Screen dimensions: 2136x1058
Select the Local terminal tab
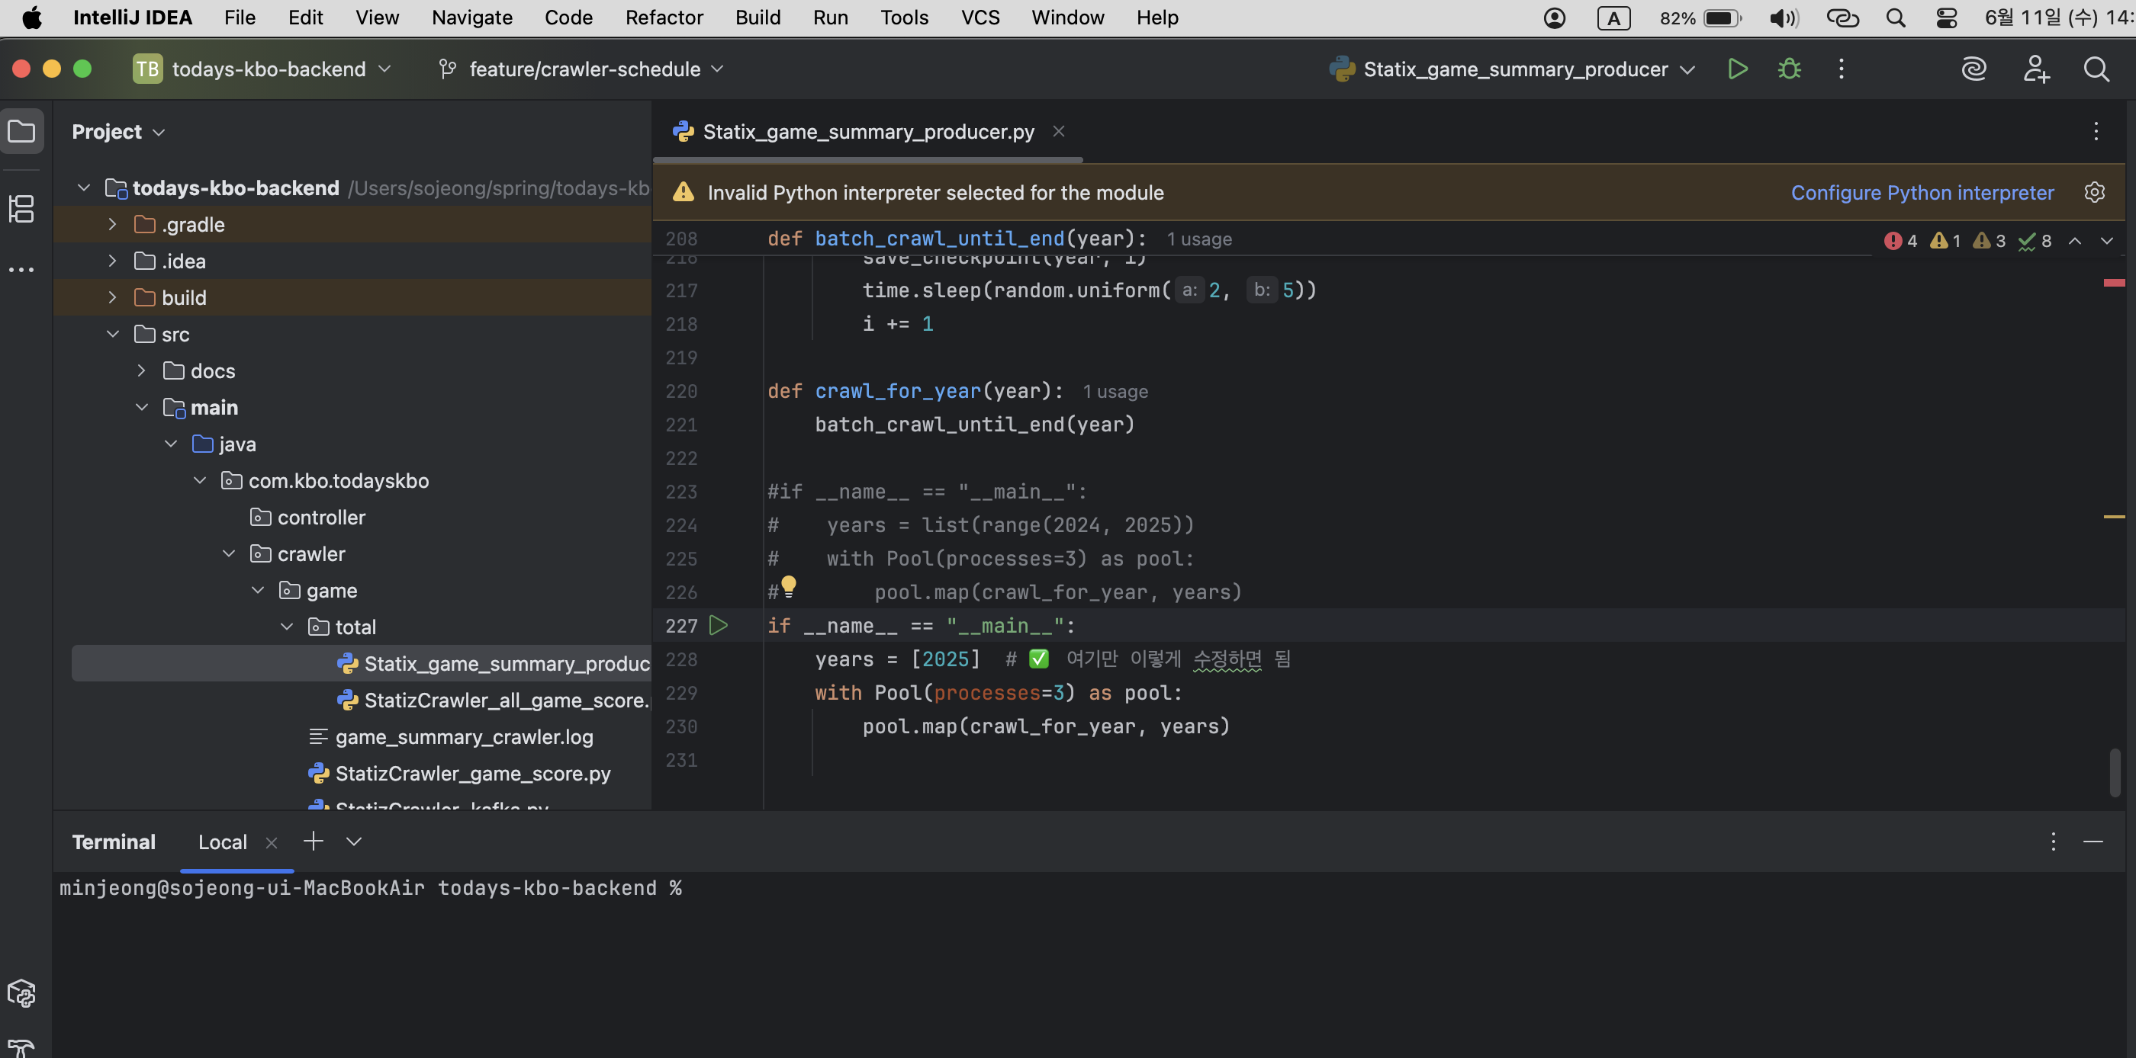pos(222,842)
